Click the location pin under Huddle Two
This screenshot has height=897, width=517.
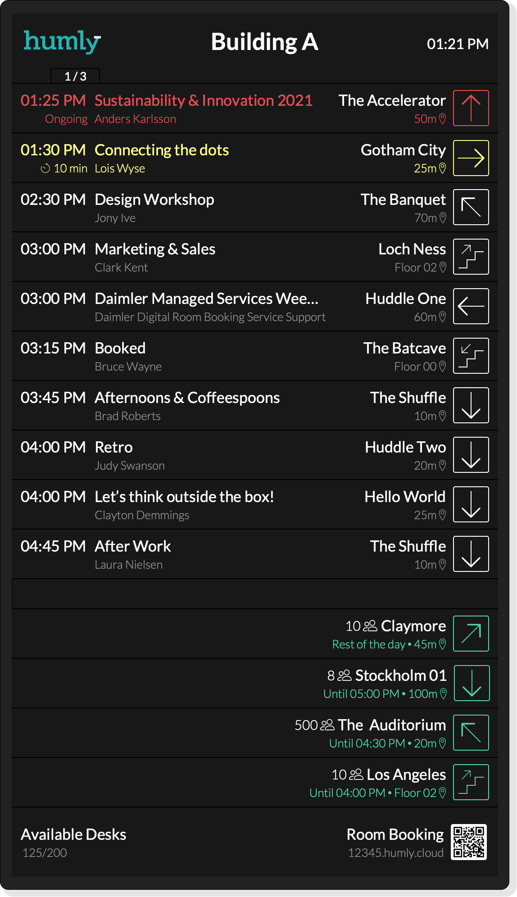[442, 466]
